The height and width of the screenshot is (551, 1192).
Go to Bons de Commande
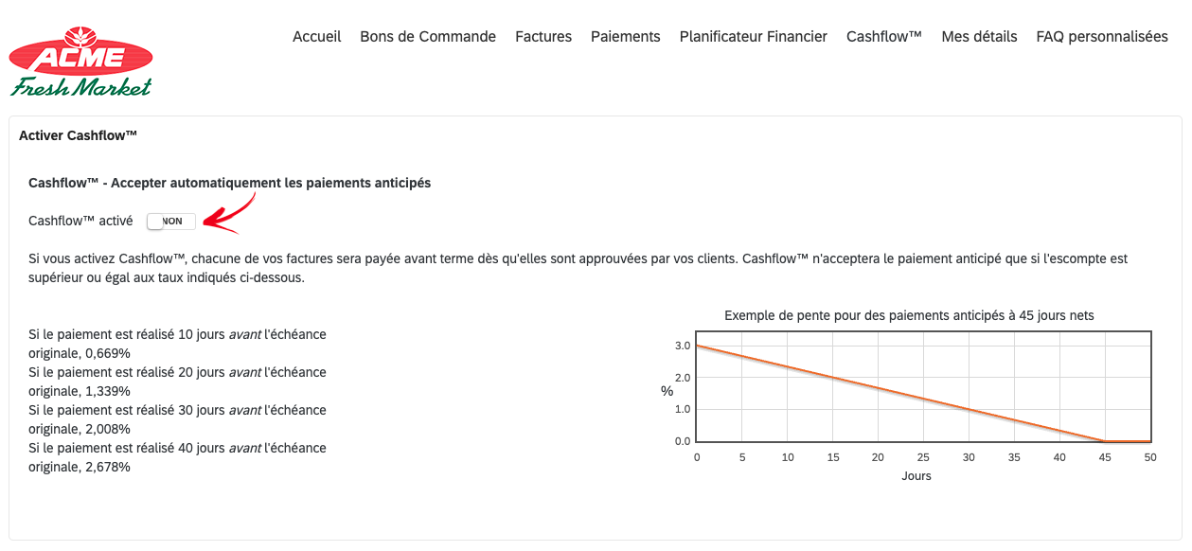pyautogui.click(x=428, y=37)
